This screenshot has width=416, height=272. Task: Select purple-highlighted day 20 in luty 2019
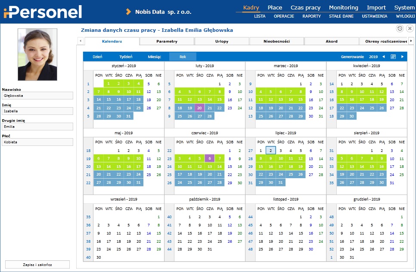pos(199,108)
